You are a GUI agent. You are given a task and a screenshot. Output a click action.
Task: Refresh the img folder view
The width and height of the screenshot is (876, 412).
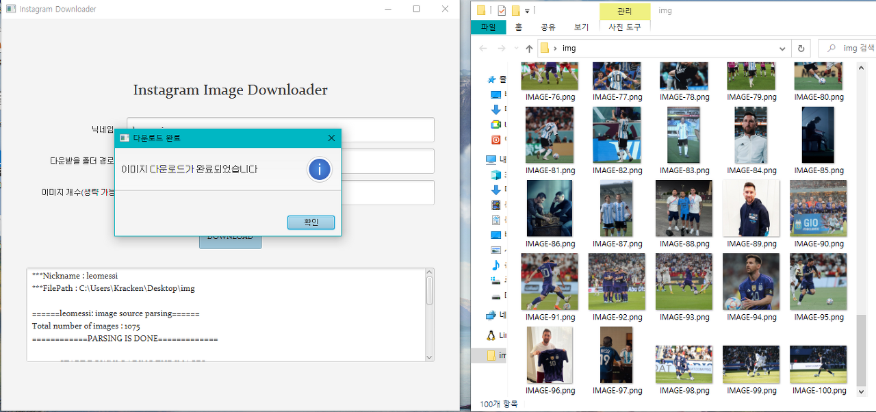pyautogui.click(x=801, y=49)
